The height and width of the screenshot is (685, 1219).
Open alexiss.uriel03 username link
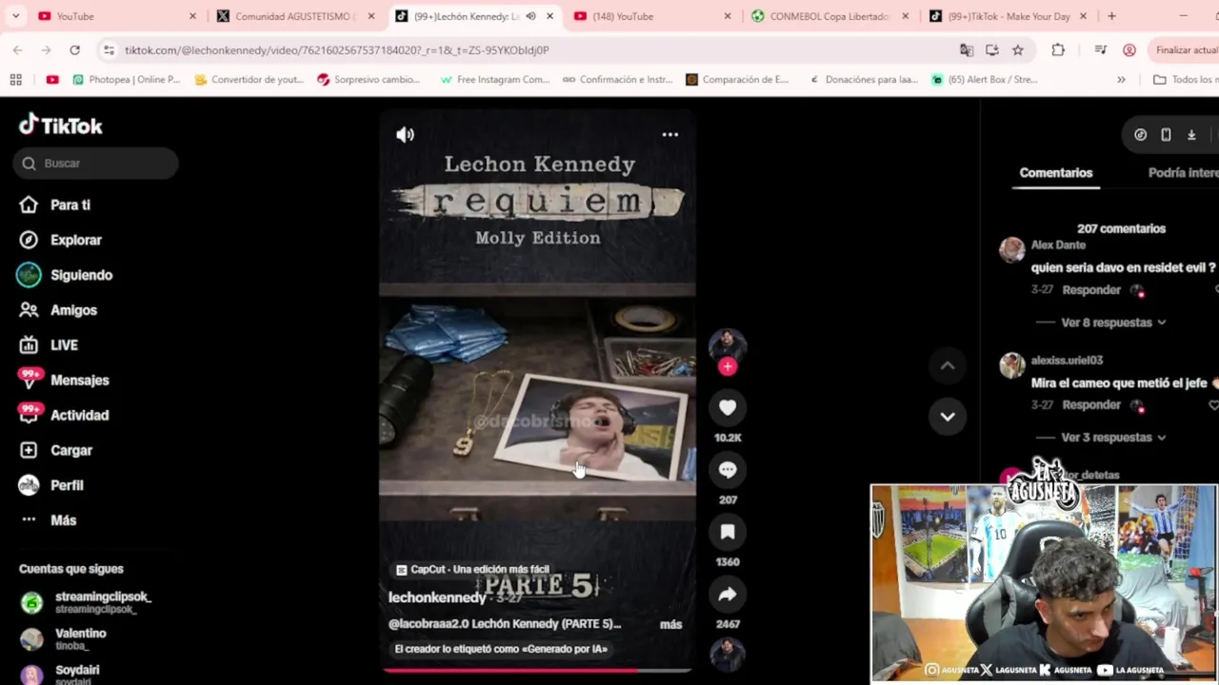[x=1067, y=361]
